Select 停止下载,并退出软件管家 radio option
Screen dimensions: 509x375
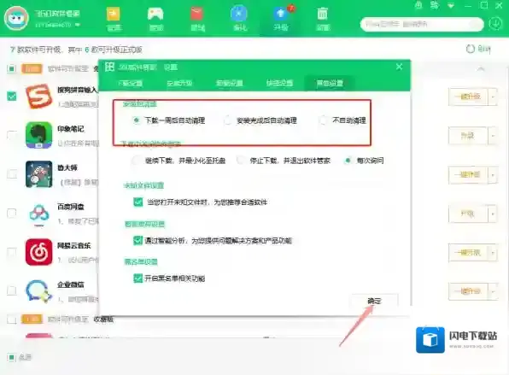(x=241, y=161)
